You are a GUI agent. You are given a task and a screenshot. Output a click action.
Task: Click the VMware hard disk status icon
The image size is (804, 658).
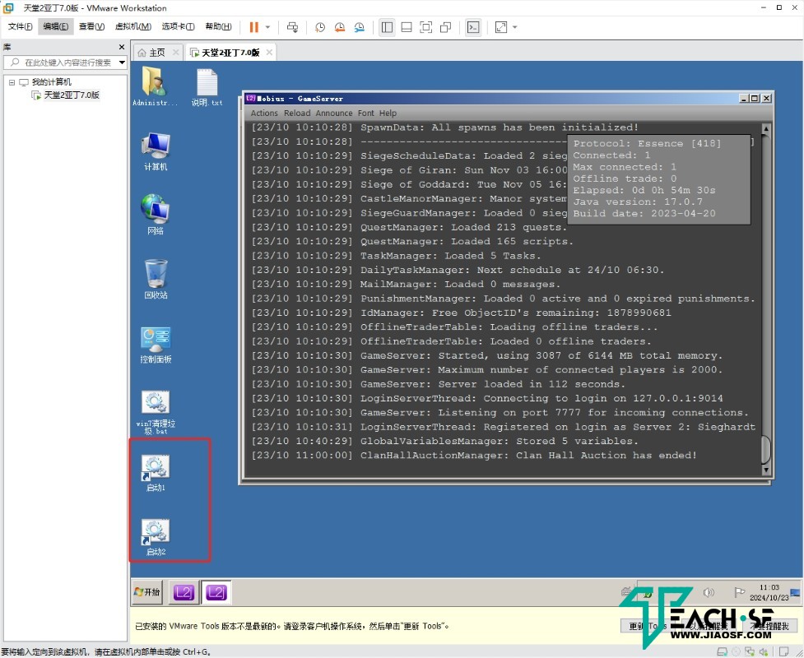pos(722,652)
